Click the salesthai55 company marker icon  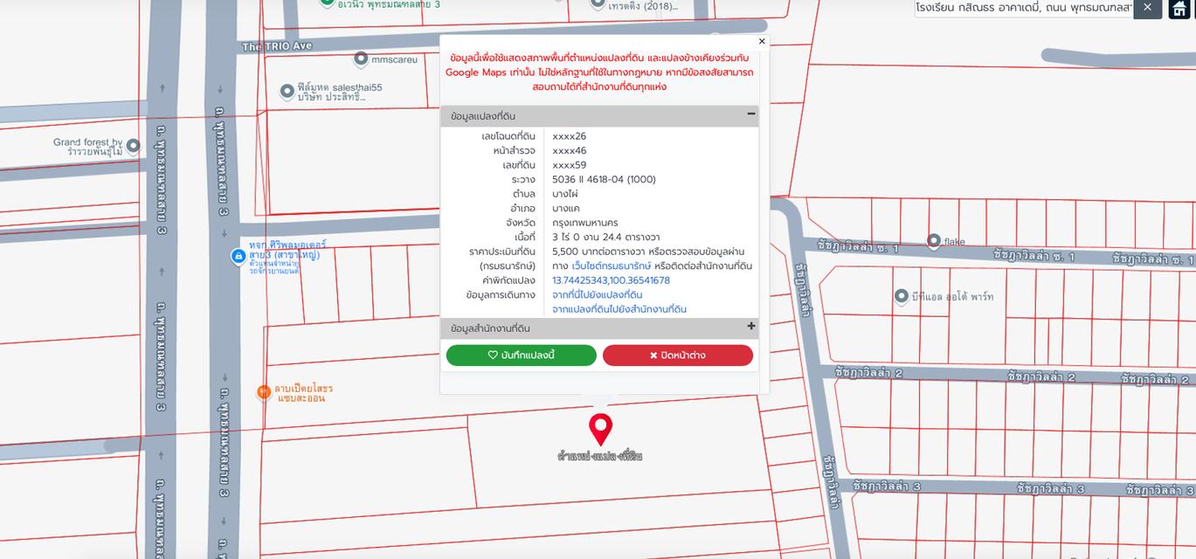(x=287, y=91)
